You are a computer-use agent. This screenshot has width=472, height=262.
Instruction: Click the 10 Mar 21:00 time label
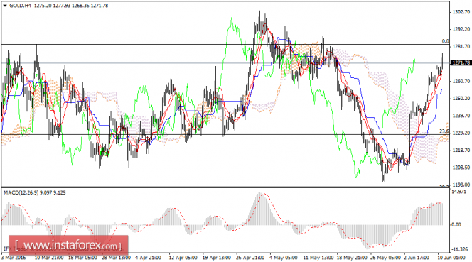point(49,258)
